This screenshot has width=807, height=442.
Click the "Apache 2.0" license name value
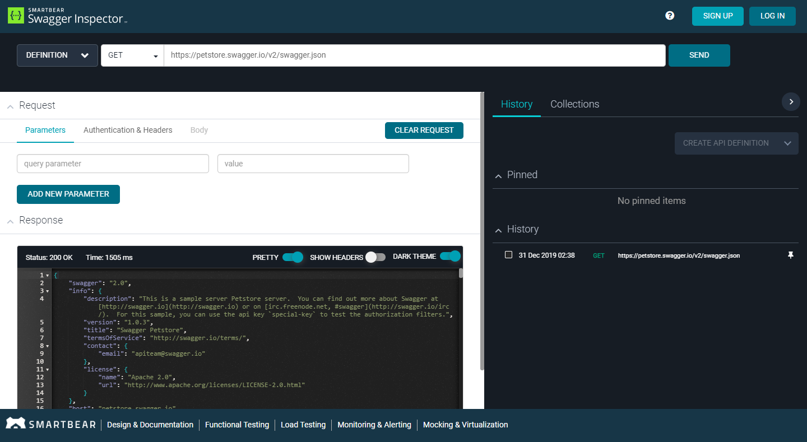point(150,378)
